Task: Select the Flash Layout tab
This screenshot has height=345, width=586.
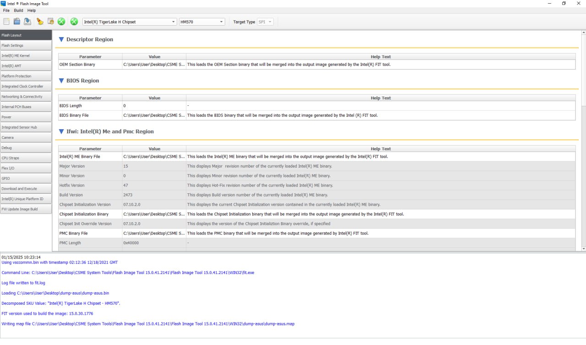Action: [26, 35]
